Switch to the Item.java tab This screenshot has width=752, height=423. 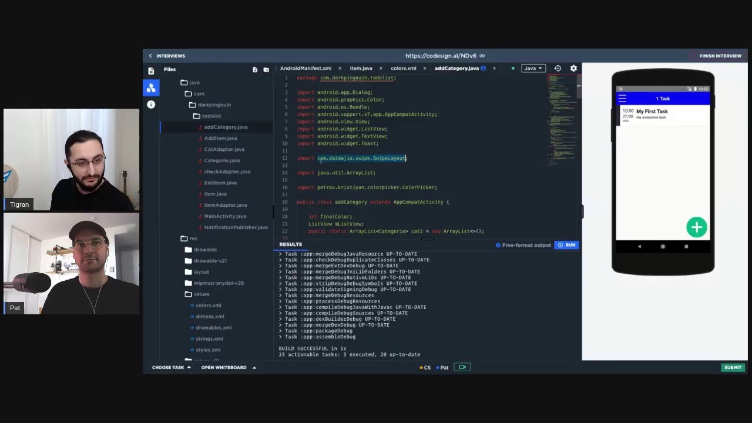click(361, 68)
